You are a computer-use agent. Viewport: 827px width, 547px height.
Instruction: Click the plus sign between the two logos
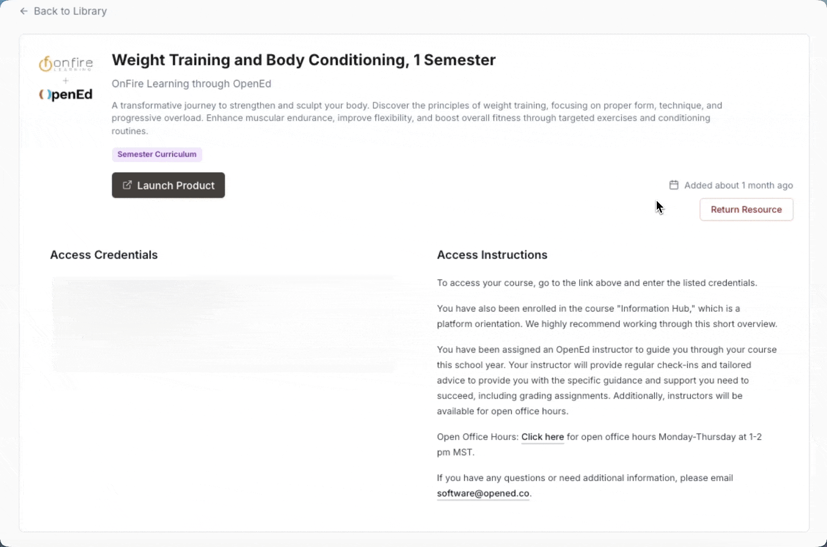(x=65, y=81)
